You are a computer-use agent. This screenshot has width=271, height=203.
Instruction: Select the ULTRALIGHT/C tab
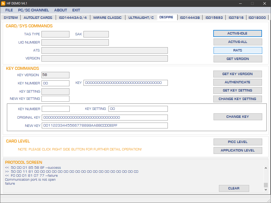[x=141, y=18]
